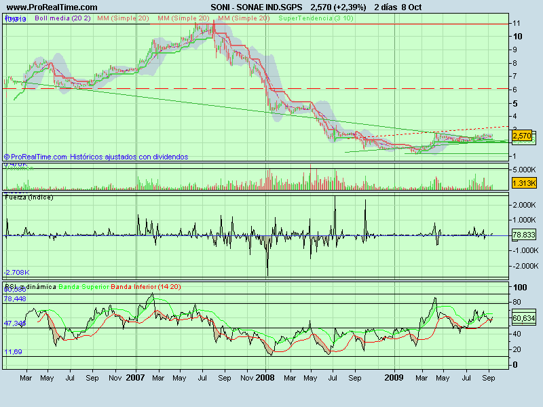Click the 5 value on the price axis
This screenshot has width=543, height=407.
click(515, 104)
